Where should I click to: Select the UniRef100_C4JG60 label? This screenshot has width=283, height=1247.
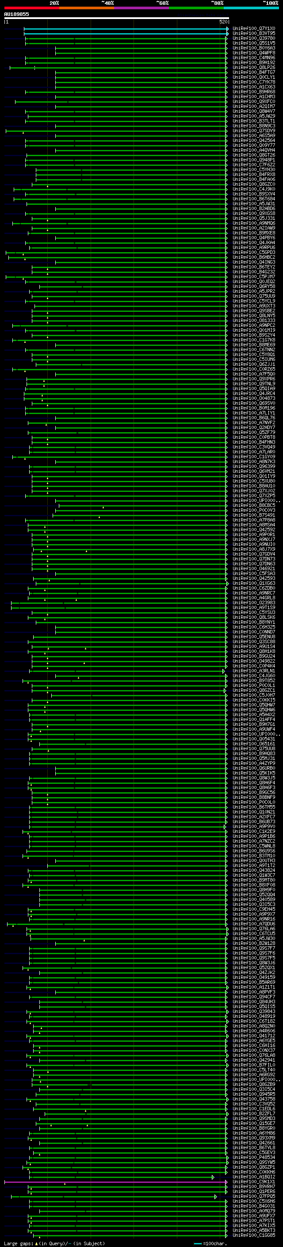(x=254, y=676)
